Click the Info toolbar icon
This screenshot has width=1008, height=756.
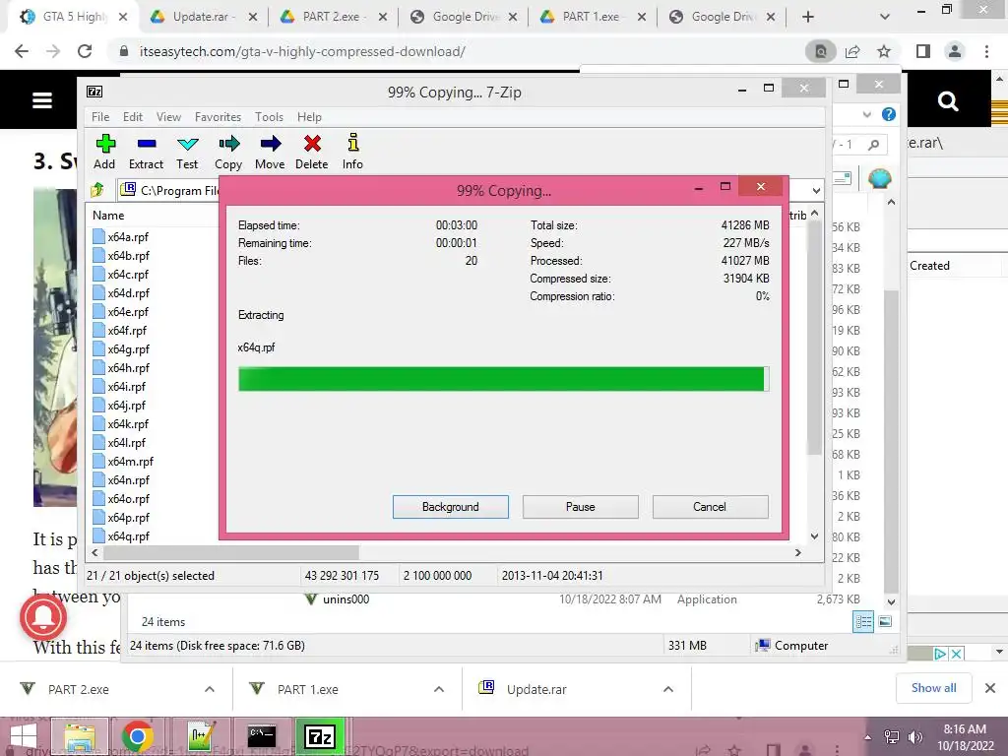(353, 143)
